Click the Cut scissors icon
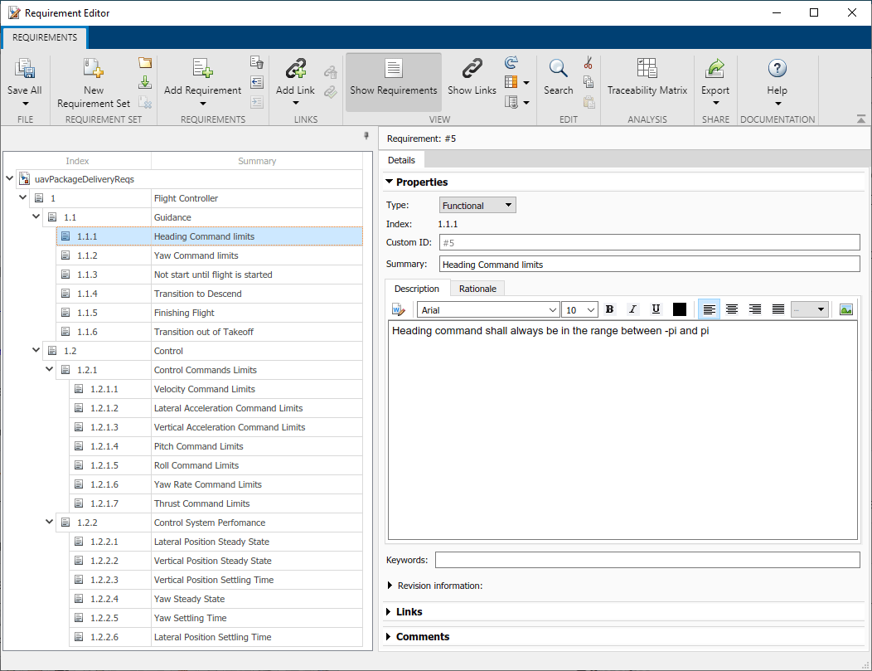 click(x=589, y=63)
